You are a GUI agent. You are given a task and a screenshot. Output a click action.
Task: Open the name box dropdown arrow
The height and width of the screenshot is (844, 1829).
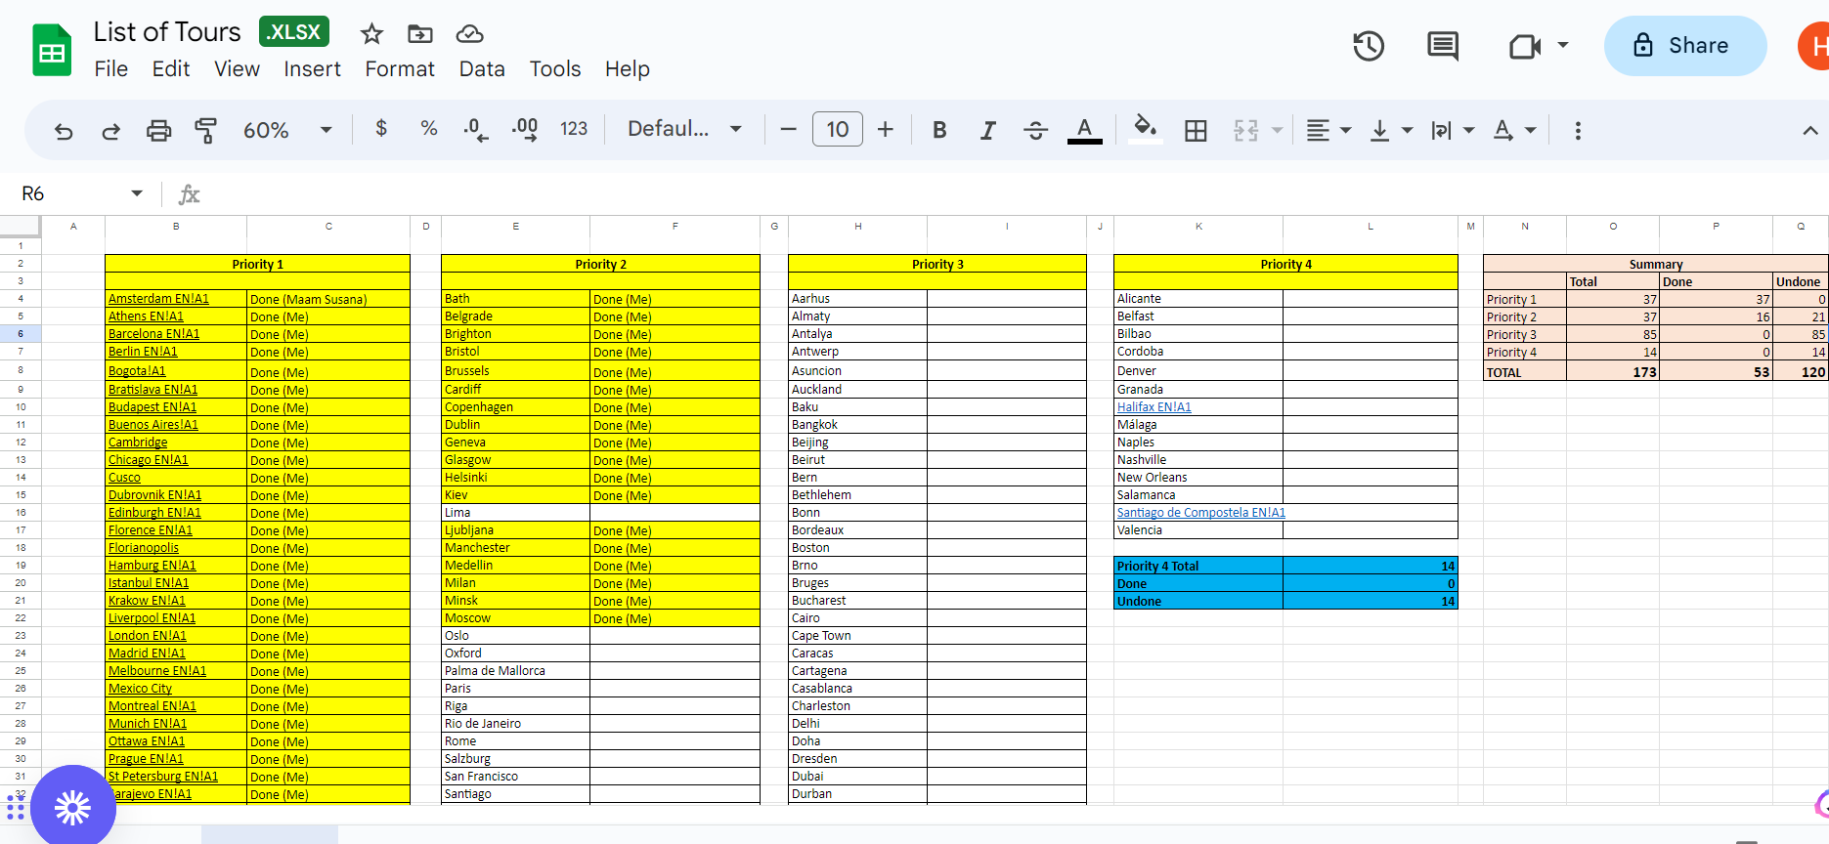(137, 193)
